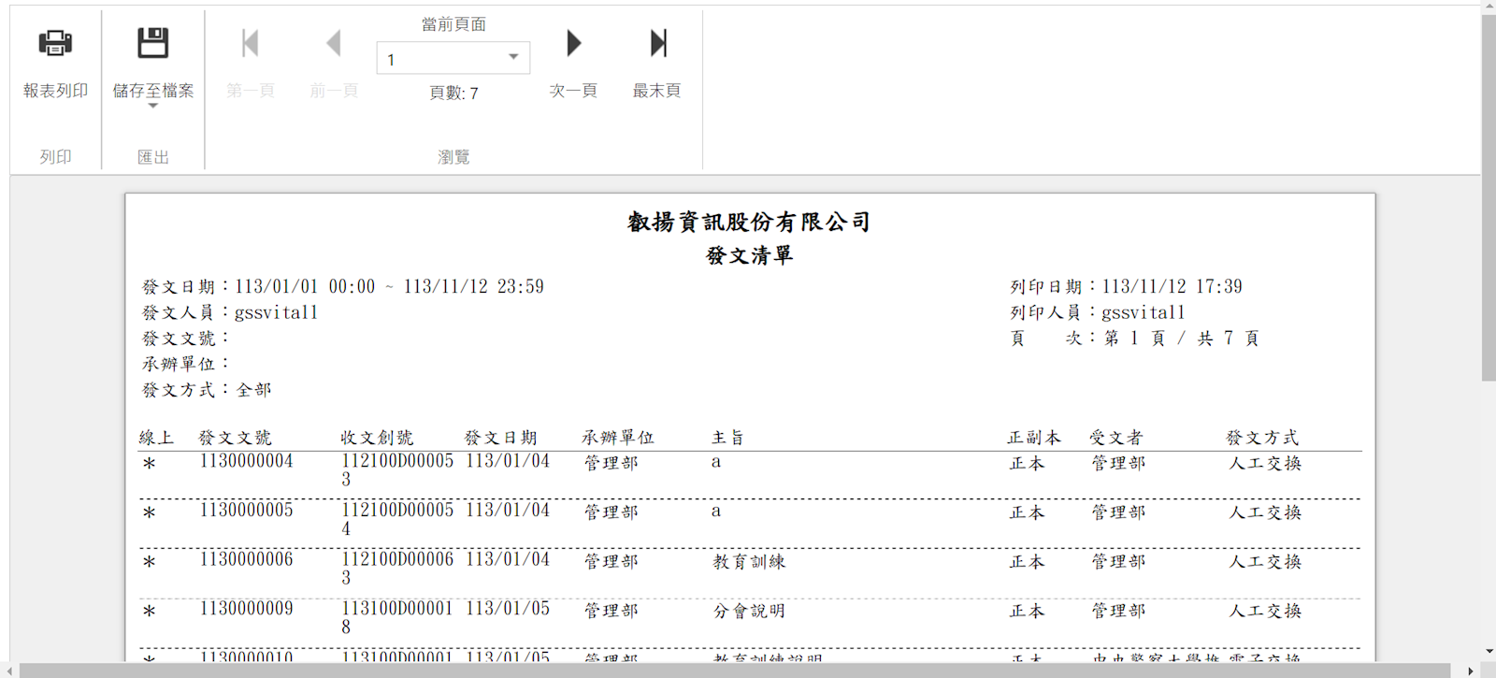
Task: Jump to the last page using 最末頁 icon
Action: point(657,43)
